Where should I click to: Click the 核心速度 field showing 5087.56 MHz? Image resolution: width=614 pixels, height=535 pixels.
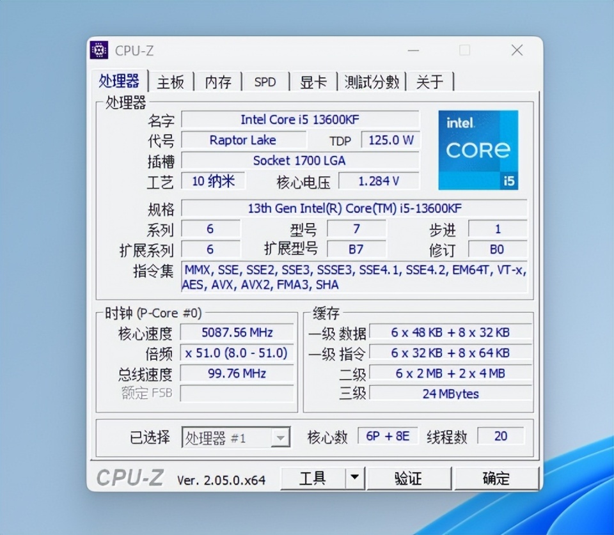click(x=237, y=332)
